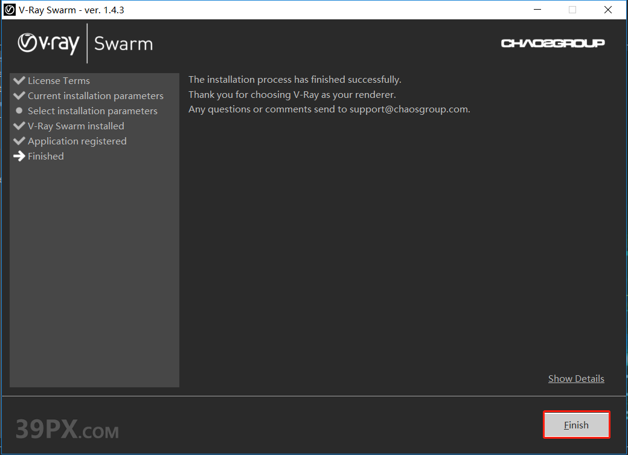The width and height of the screenshot is (628, 455).
Task: Minimize the V-Ray Swarm installer window
Action: coord(537,10)
